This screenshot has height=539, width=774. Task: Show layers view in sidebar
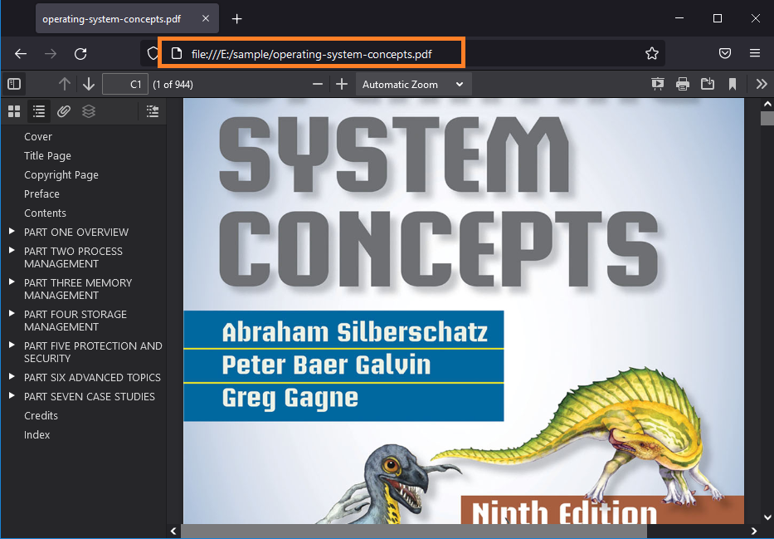click(89, 111)
